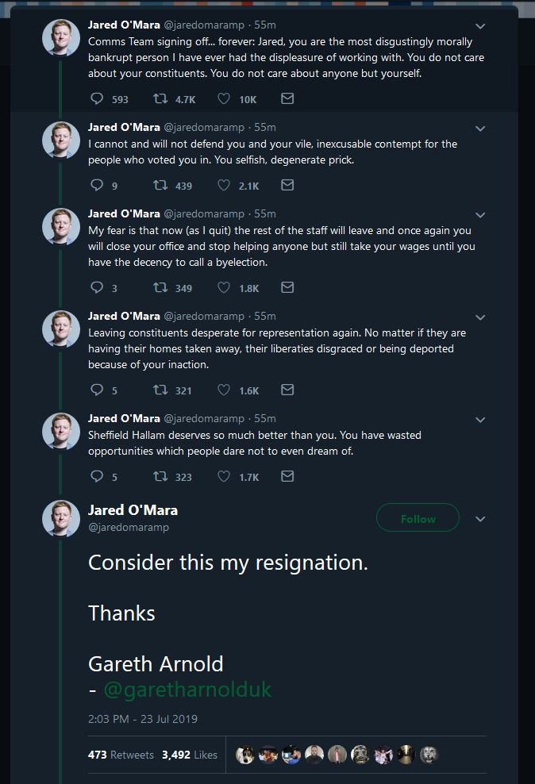
Task: Like the tweet showing 10K likes
Action: [224, 98]
